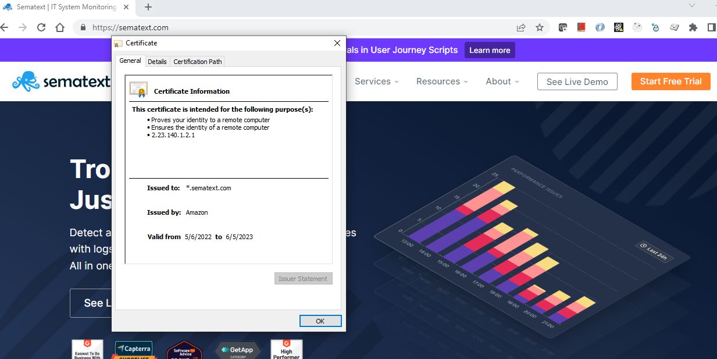The image size is (717, 359).
Task: Go to the browser home page
Action: click(60, 27)
